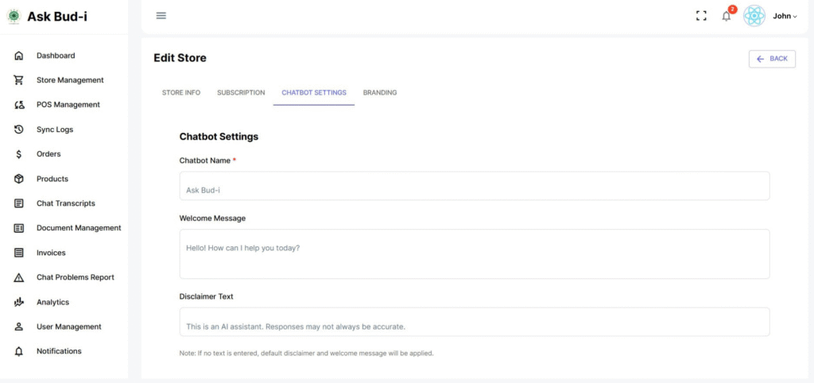The width and height of the screenshot is (814, 383).
Task: Collapse sidebar using hamburger menu icon
Action: pyautogui.click(x=161, y=15)
